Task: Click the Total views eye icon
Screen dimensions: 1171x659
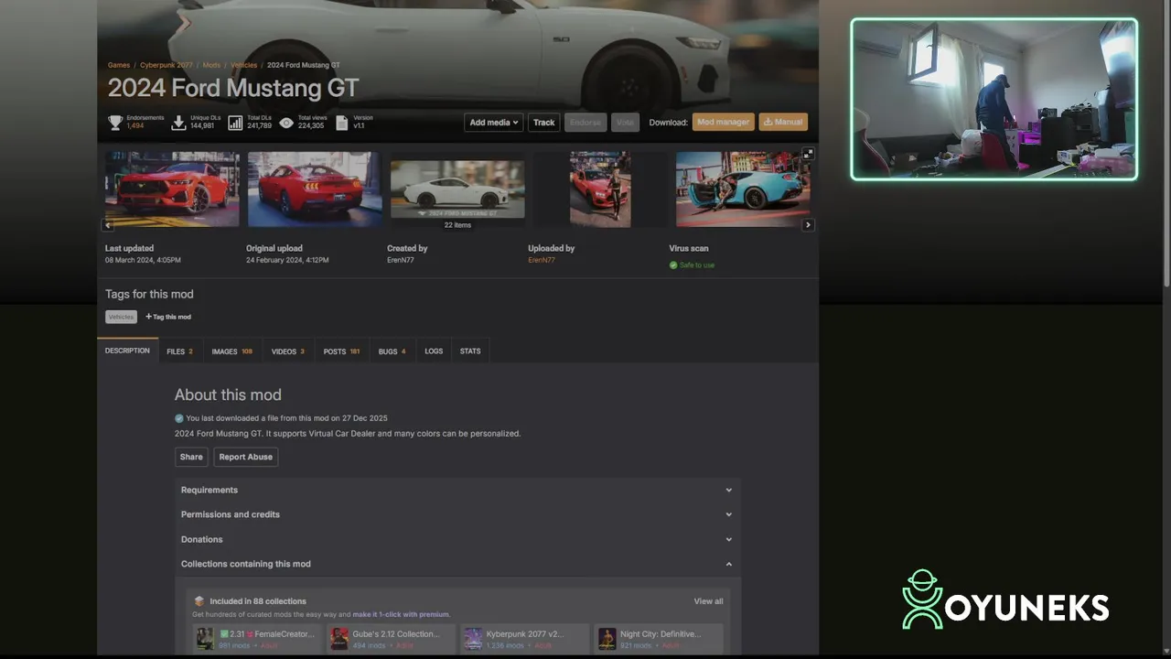Action: 286,122
